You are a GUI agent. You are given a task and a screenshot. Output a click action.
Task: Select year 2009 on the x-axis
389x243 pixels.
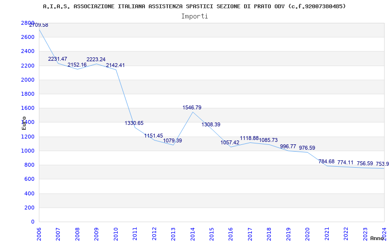click(x=96, y=234)
